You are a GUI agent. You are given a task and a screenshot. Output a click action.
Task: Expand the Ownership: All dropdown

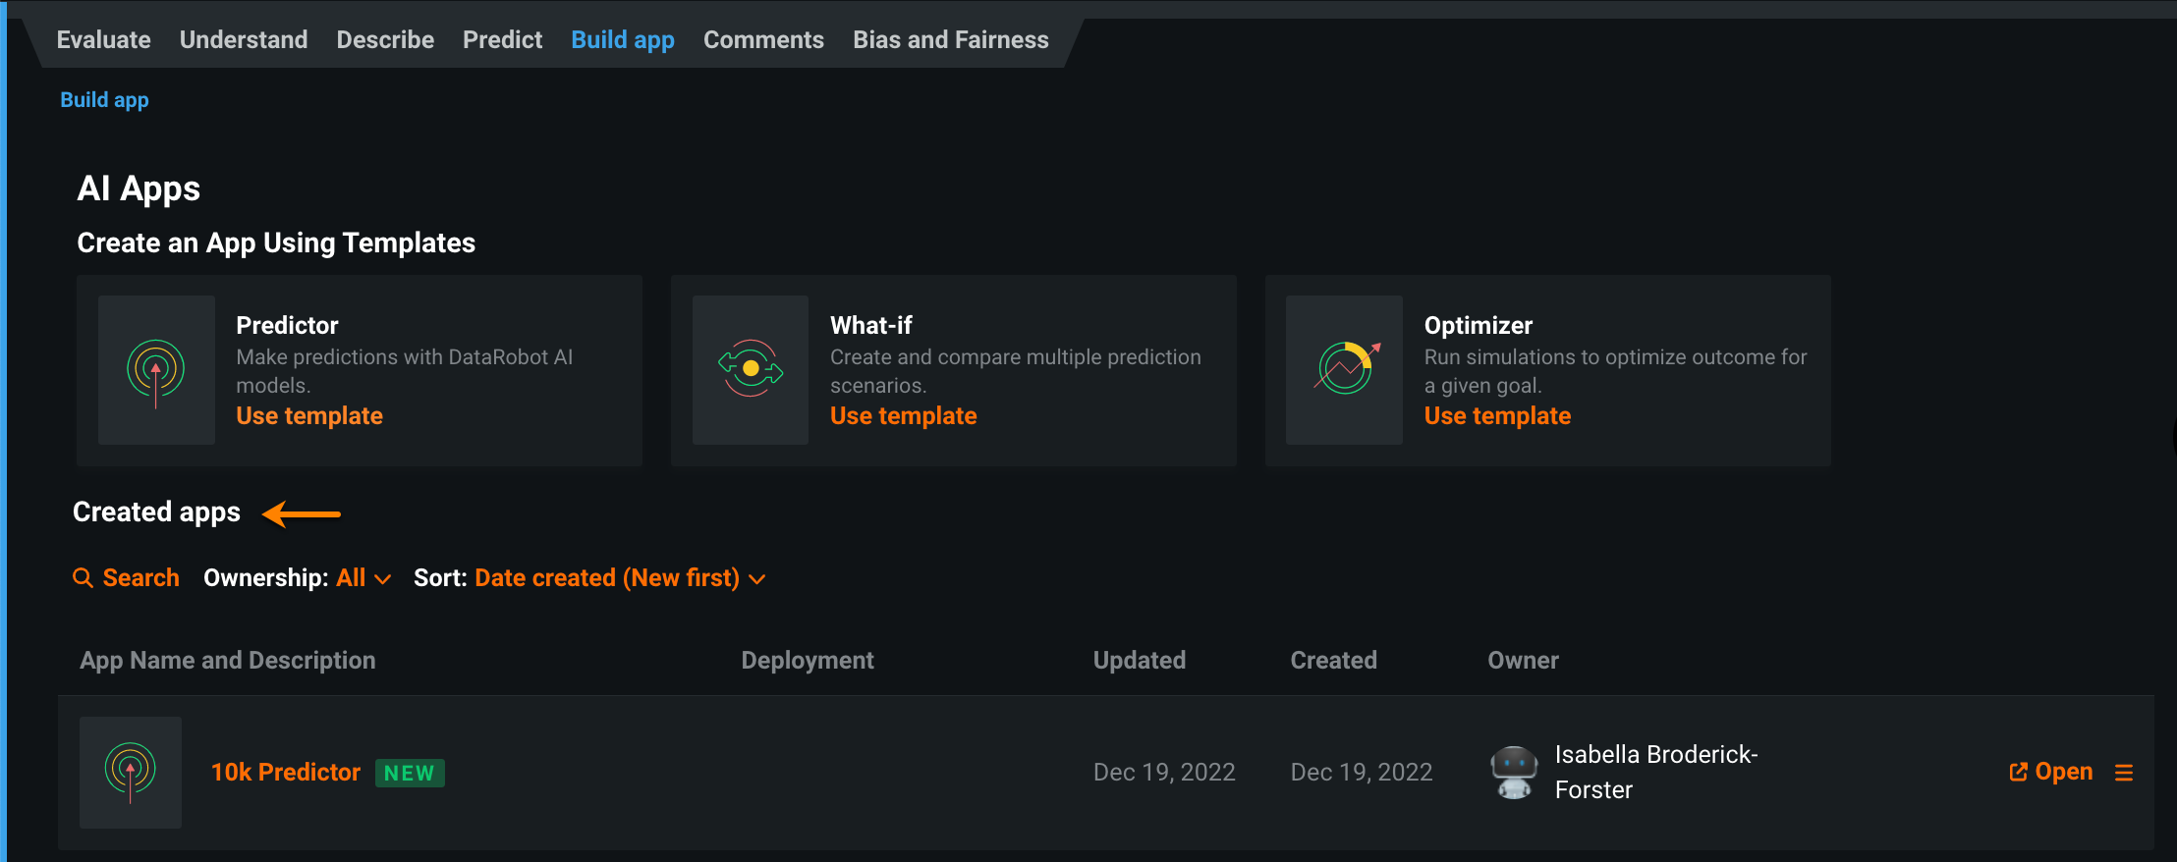point(363,578)
